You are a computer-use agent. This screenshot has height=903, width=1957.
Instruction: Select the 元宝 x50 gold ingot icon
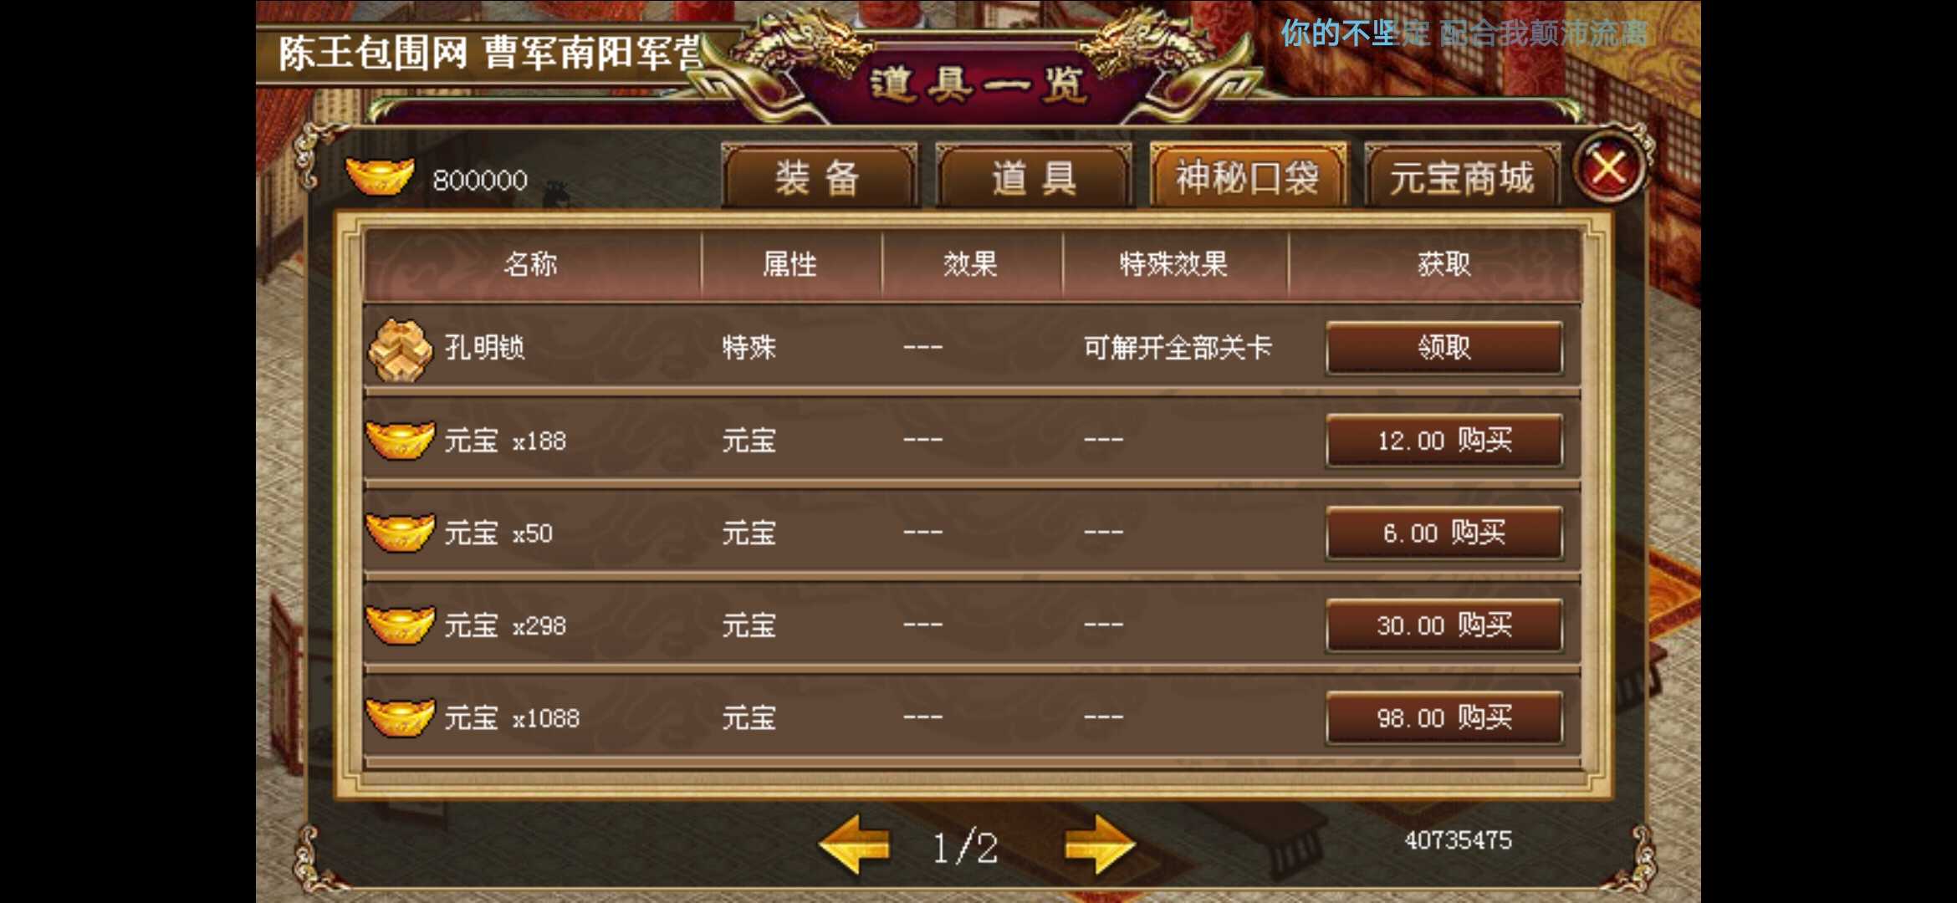[x=400, y=533]
